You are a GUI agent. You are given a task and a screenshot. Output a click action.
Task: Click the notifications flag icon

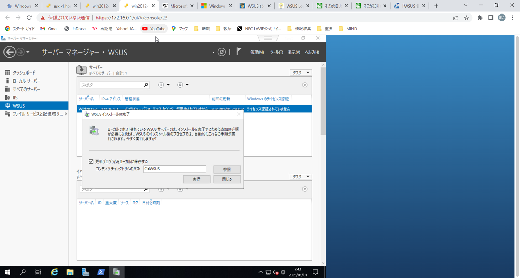(x=239, y=52)
